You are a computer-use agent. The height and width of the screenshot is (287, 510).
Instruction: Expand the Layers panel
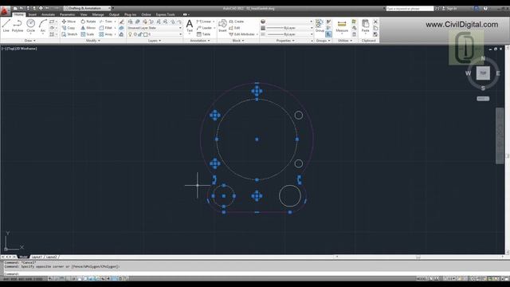tap(155, 41)
